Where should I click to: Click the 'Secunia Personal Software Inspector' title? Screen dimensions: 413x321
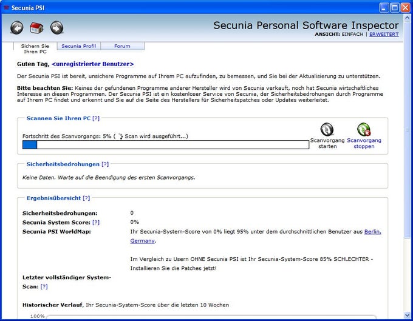tap(305, 25)
